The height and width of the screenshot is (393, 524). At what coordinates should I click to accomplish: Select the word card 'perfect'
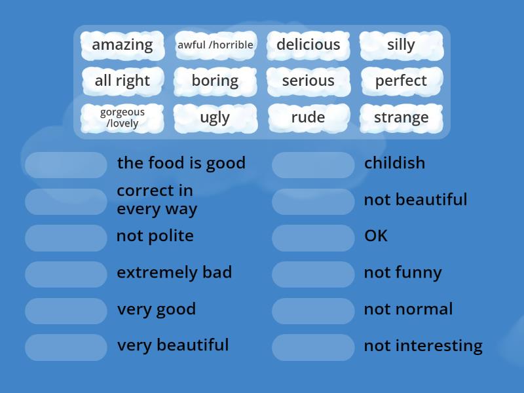(x=402, y=81)
